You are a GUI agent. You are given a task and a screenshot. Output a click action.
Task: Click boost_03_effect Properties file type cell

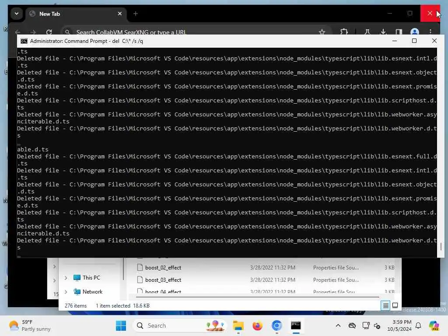coord(336,280)
